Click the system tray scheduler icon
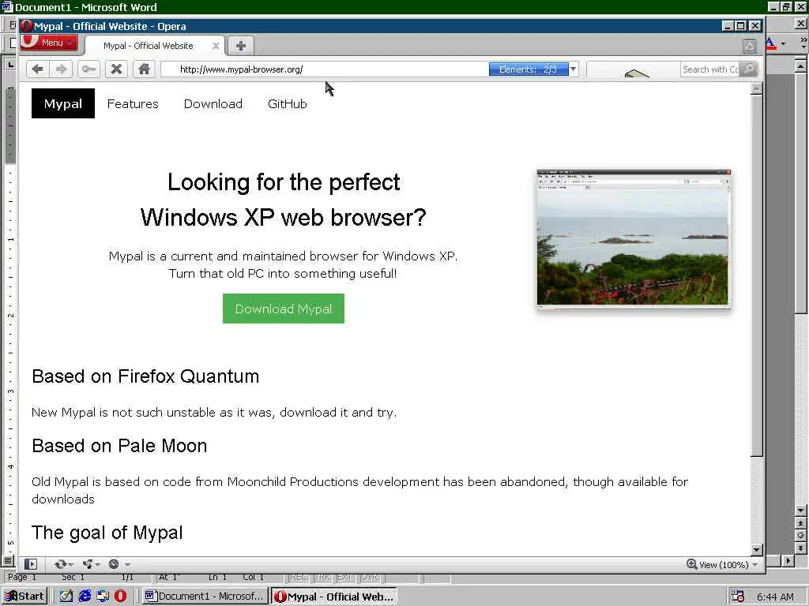Image resolution: width=809 pixels, height=606 pixels. point(737,597)
